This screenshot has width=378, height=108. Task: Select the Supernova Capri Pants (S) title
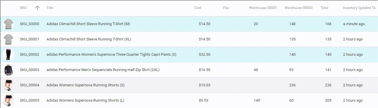pyautogui.click(x=111, y=55)
